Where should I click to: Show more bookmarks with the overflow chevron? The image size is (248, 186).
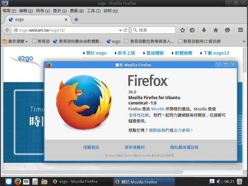[x=244, y=41]
